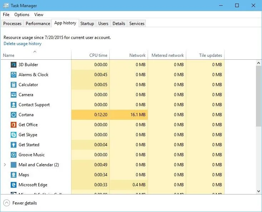Click the Alarms & Clock app icon
The width and height of the screenshot is (262, 212).
(14, 75)
